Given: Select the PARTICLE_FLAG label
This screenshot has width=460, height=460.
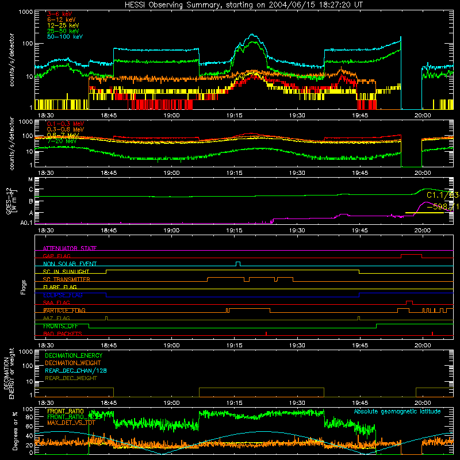Looking at the screenshot, I should coord(64,310).
